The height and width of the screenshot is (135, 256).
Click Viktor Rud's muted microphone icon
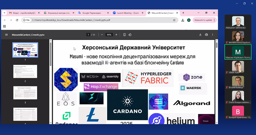click(x=227, y=72)
